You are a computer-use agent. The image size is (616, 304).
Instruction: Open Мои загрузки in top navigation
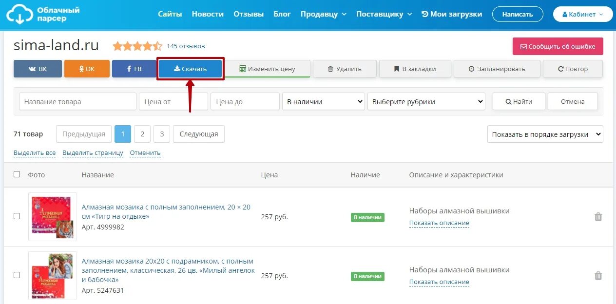tap(452, 14)
